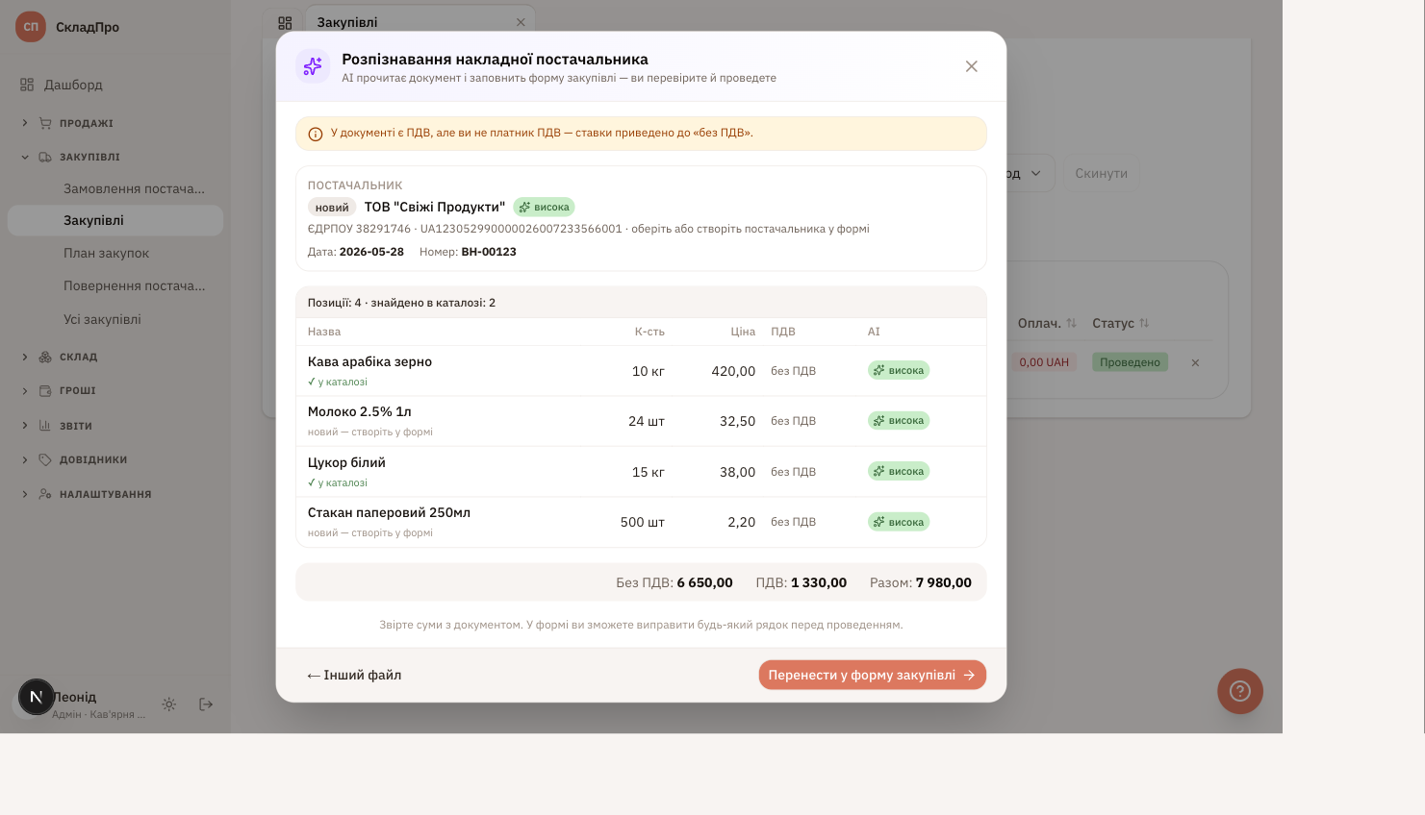Image resolution: width=1425 pixels, height=815 pixels.
Task: Click the user-gear icon beside НАЛАШТУВАННЯ
Action: 45,494
